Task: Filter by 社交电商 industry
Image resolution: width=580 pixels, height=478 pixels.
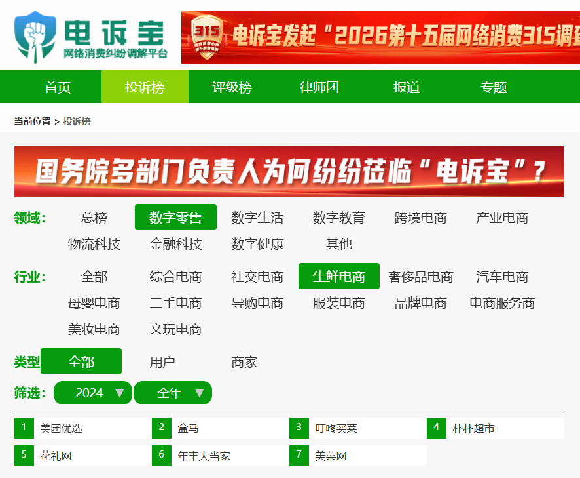Action: click(x=257, y=277)
